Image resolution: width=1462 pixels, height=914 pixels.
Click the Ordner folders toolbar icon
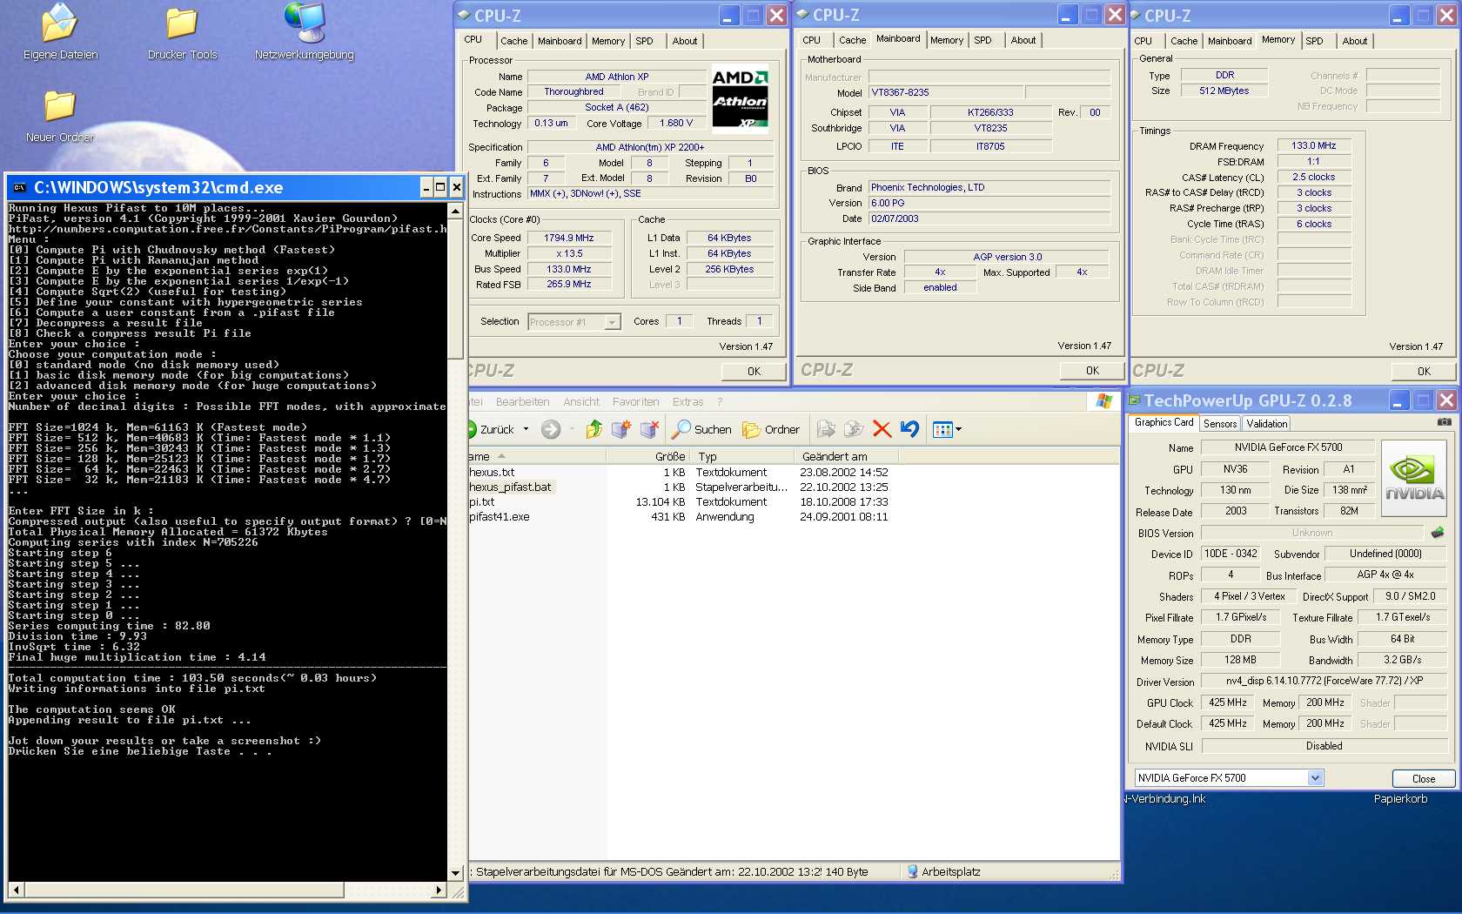pyautogui.click(x=751, y=430)
